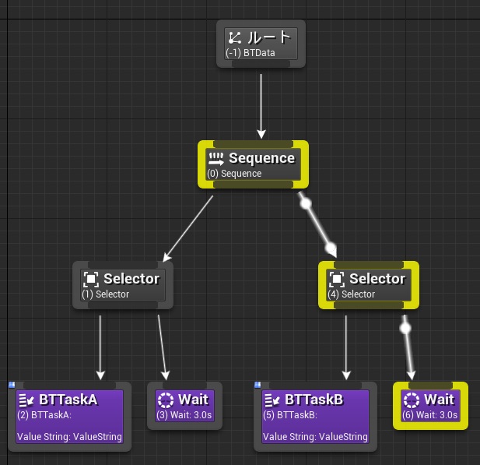Click Value String text in BTTaskA node
The image size is (480, 465).
[x=69, y=437]
